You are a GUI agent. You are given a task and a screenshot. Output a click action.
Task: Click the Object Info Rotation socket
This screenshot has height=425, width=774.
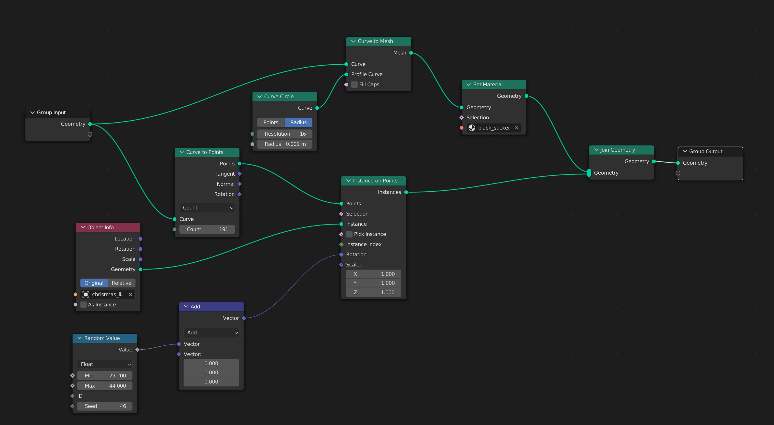[140, 249]
